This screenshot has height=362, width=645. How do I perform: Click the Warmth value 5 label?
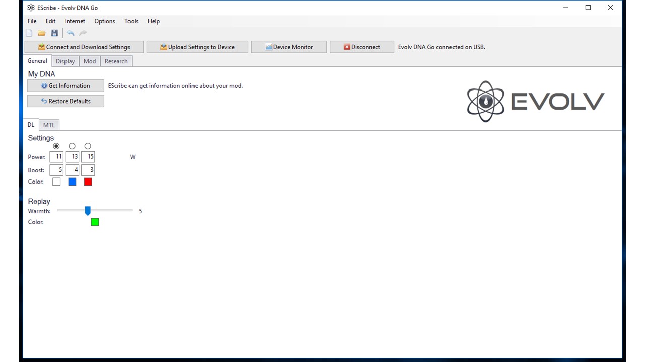click(140, 211)
